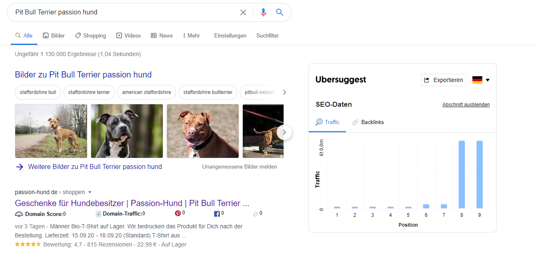Click the backlink chain icon showing 0
This screenshot has height=258, width=540.
(256, 213)
